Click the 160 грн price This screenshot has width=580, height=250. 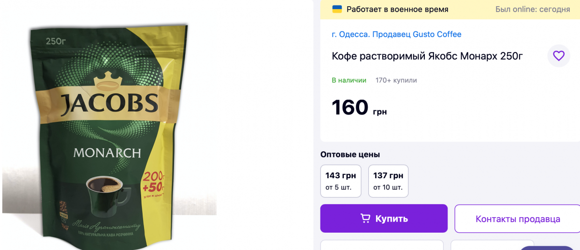point(359,107)
